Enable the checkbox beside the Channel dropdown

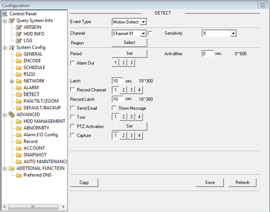click(150, 33)
